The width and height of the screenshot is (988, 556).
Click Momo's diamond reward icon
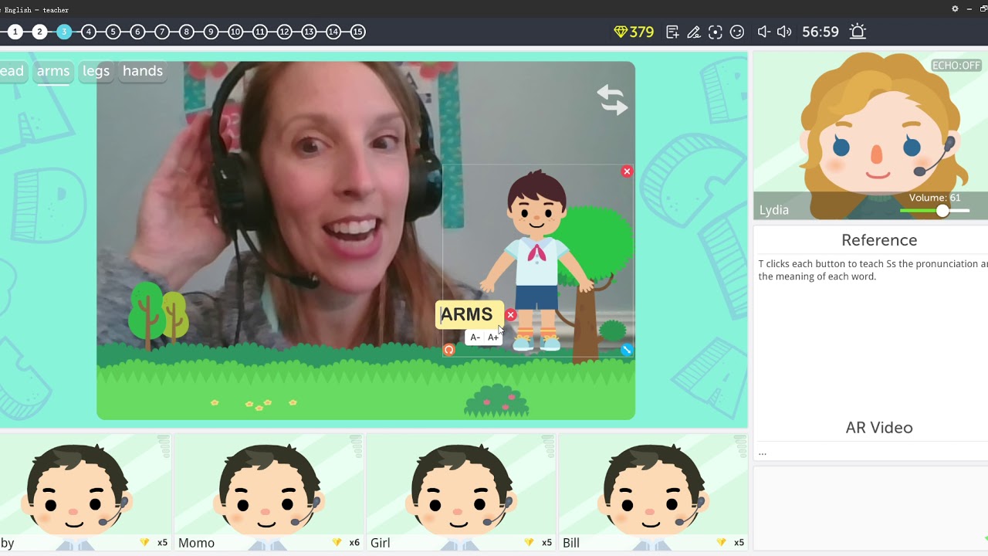coord(337,543)
